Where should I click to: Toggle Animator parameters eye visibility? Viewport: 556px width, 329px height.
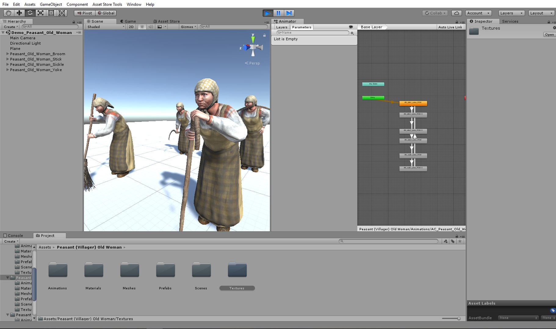351,27
